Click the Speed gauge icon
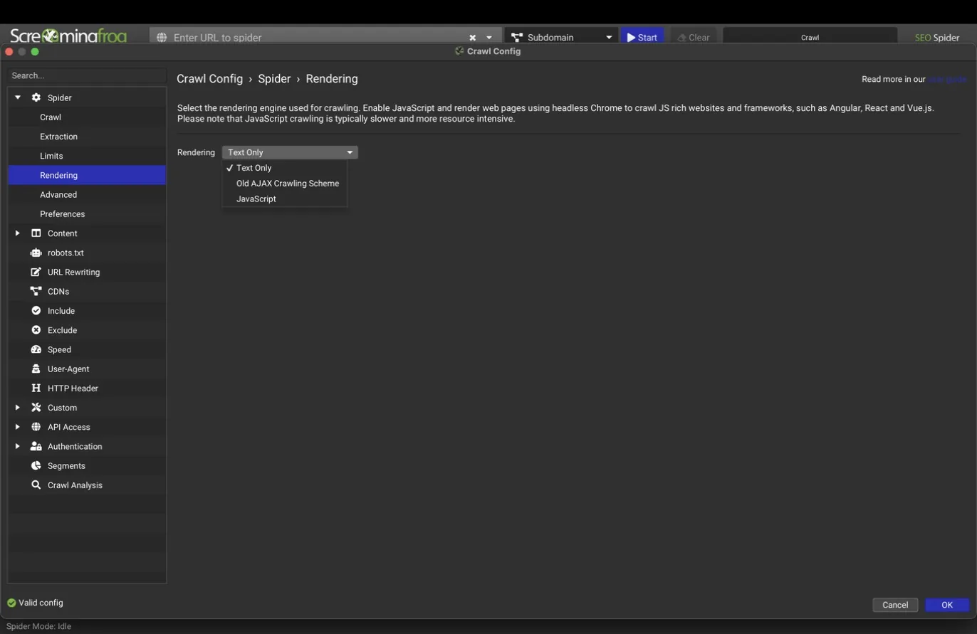This screenshot has height=634, width=977. click(x=36, y=349)
